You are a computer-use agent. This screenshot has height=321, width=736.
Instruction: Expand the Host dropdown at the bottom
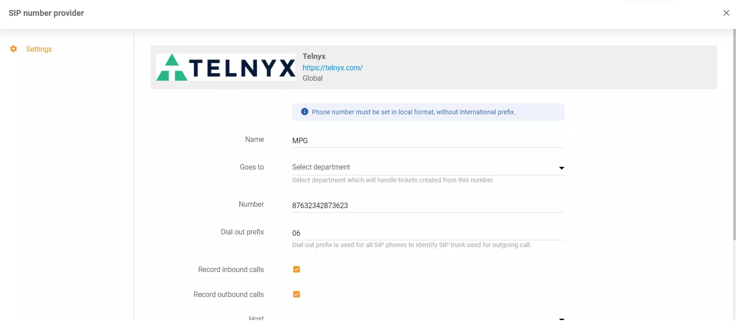(x=561, y=318)
